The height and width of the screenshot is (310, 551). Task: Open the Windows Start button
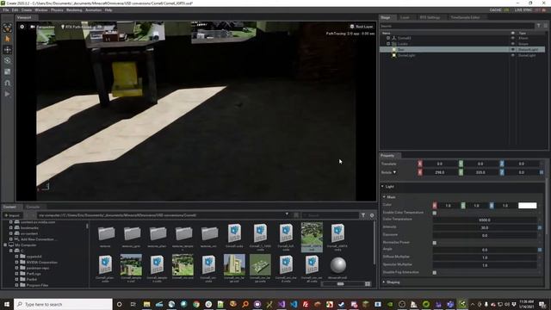[7, 304]
